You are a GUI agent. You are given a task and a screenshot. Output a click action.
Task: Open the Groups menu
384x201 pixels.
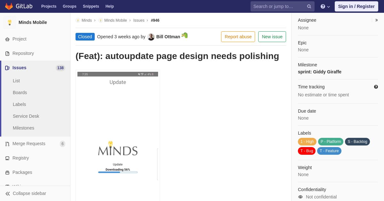coord(69,6)
